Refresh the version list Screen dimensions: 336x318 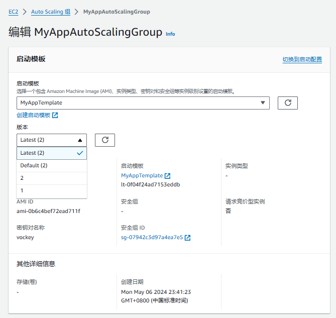tap(105, 140)
